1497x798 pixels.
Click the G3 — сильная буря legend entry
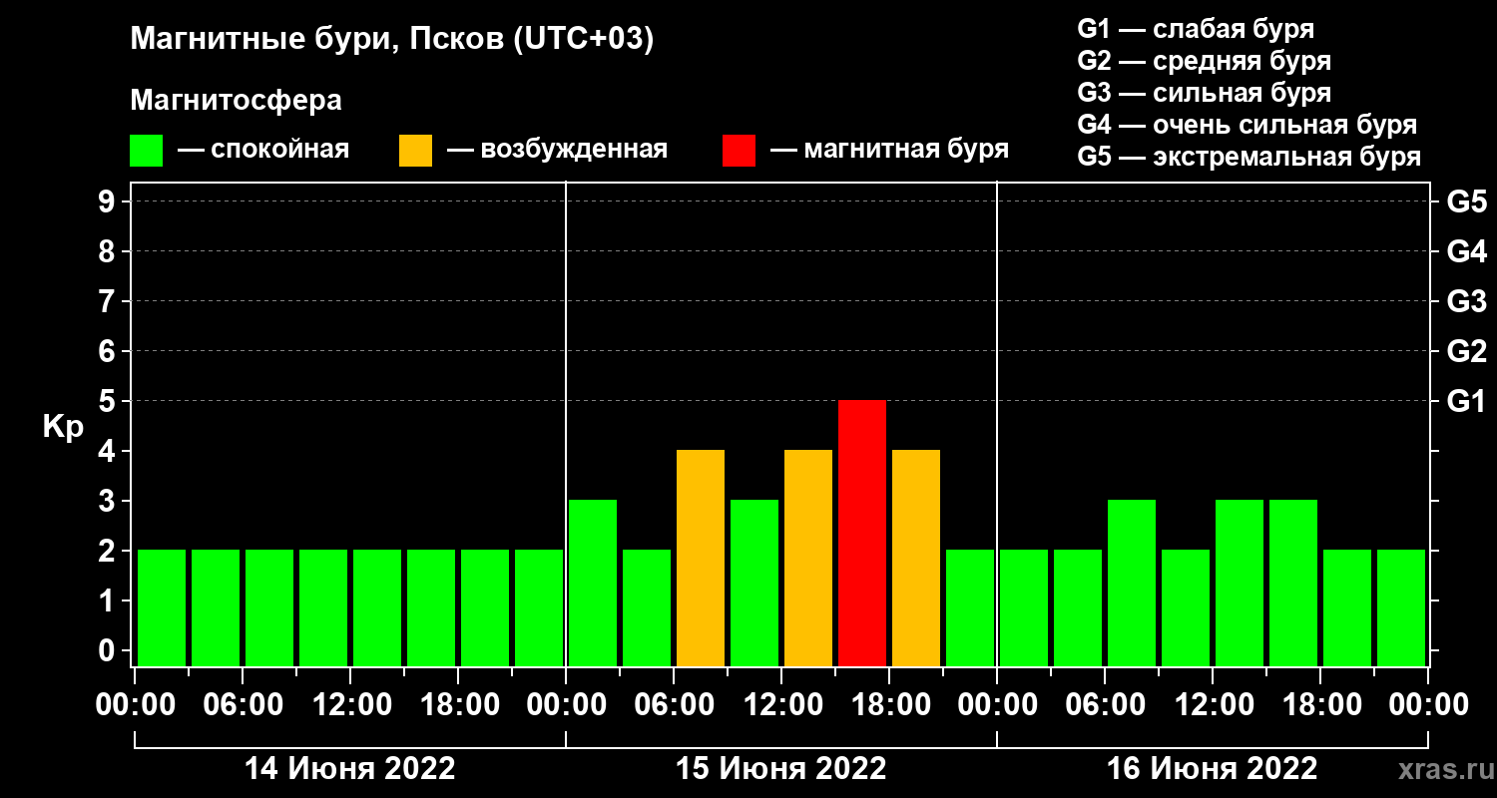(1205, 93)
